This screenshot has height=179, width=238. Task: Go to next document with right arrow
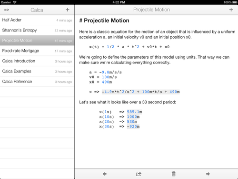point(208,174)
